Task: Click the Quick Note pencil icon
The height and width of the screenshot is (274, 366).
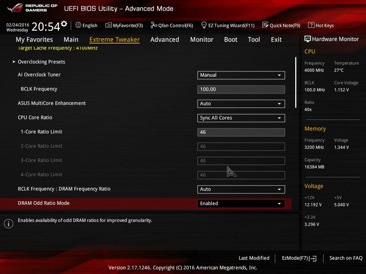Action: click(x=266, y=25)
